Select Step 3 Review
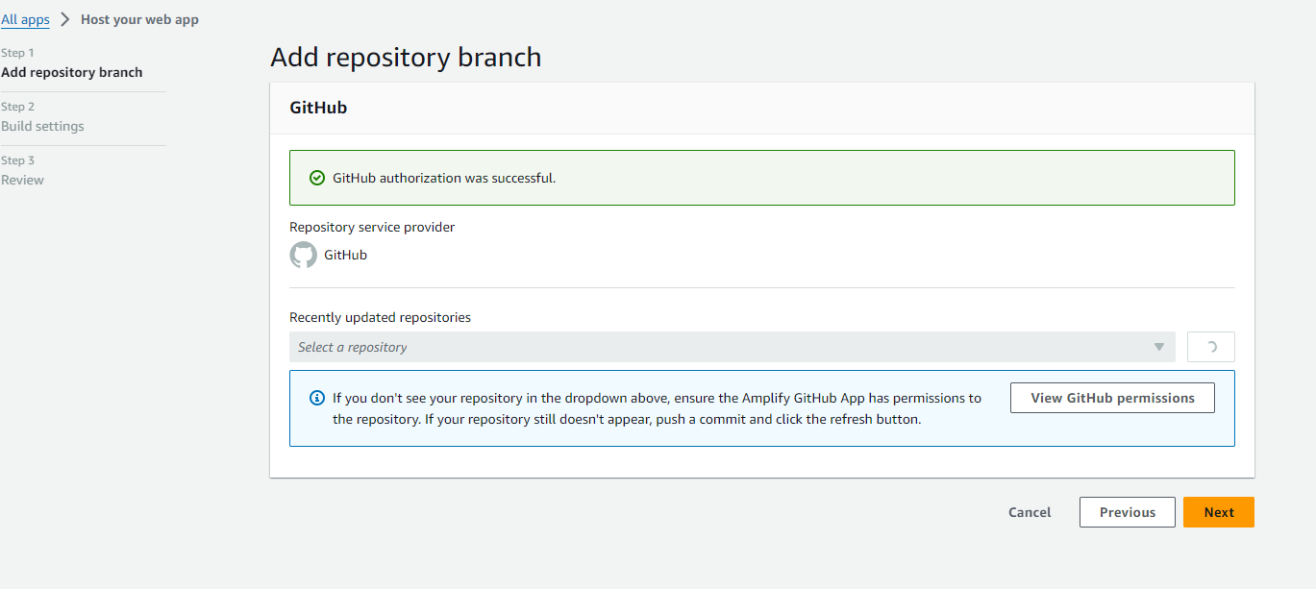 22,180
